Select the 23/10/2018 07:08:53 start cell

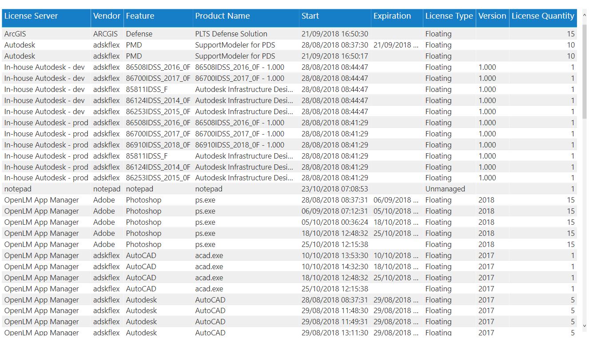pos(334,189)
